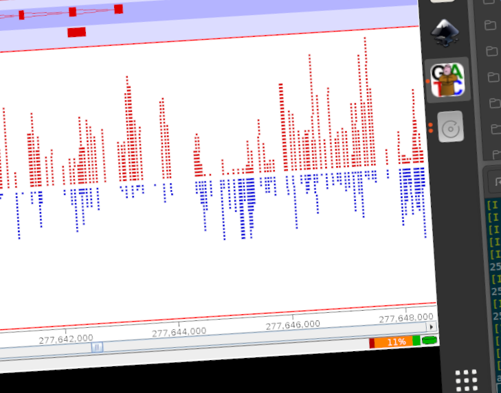Open the Show Applications grid
501x393 pixels.
(x=467, y=379)
